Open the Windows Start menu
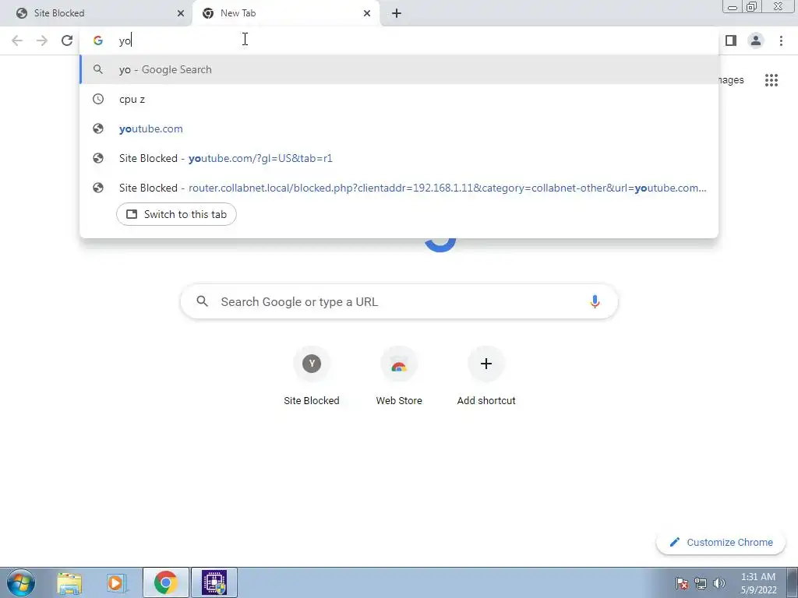Screen dimensions: 798x598 (x=21, y=582)
